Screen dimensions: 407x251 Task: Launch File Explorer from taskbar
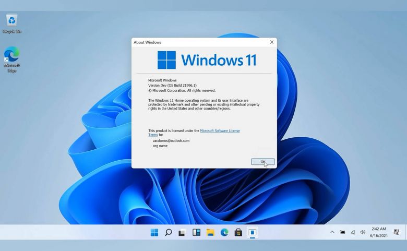click(x=210, y=232)
